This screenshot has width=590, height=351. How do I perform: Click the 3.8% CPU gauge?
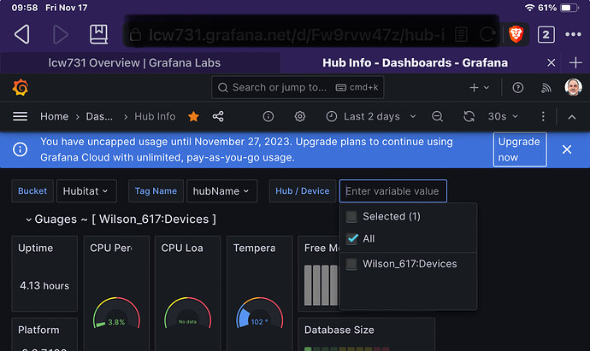(116, 313)
